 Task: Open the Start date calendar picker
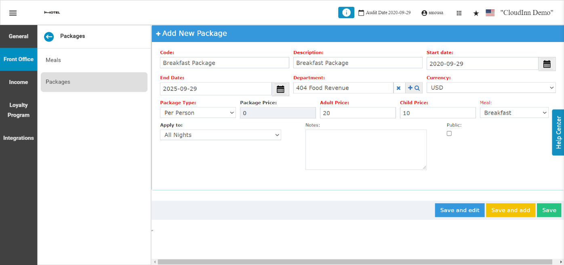547,64
